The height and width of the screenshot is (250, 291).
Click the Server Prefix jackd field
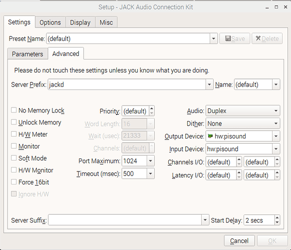pos(127,84)
